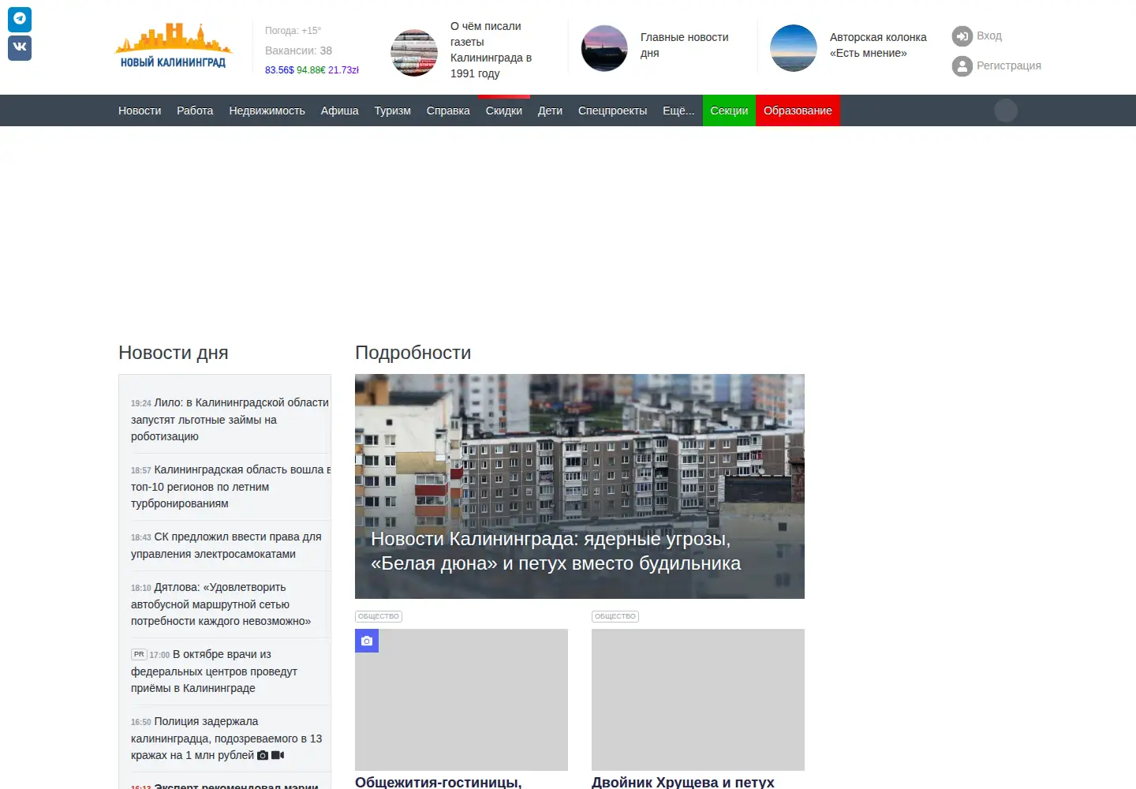Click the video camera icon in Полиция news item
Screen dimensions: 1136x789
click(x=278, y=755)
